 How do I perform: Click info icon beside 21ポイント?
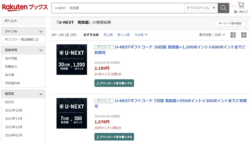[x=120, y=74]
